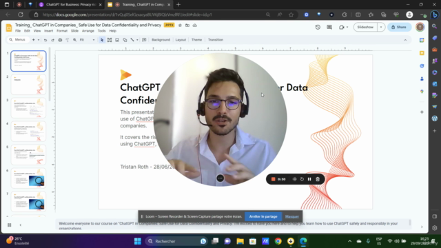Screen dimensions: 441x248
Task: Open Google account avatar in Slides
Action: coord(420,27)
